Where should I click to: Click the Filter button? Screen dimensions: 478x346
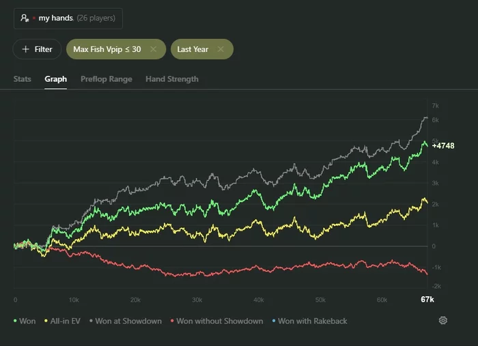click(x=37, y=49)
